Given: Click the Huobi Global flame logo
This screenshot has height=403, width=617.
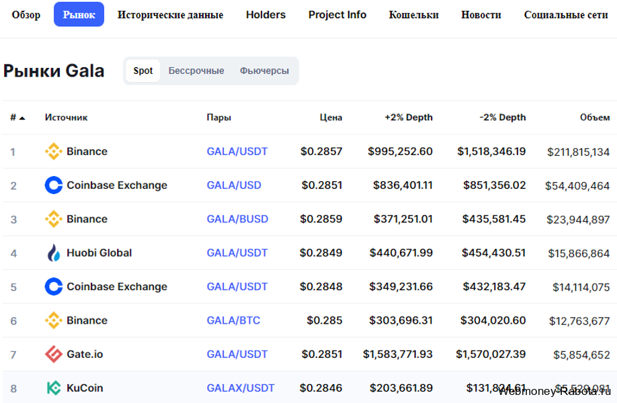Looking at the screenshot, I should tap(54, 253).
